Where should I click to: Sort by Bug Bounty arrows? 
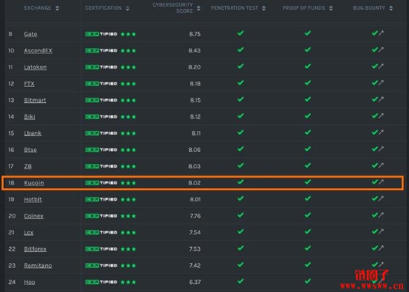[391, 8]
